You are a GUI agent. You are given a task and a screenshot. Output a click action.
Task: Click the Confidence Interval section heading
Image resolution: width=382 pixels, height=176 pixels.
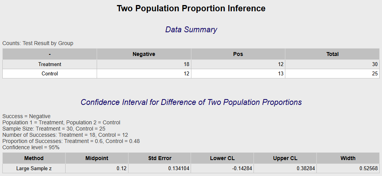click(191, 102)
